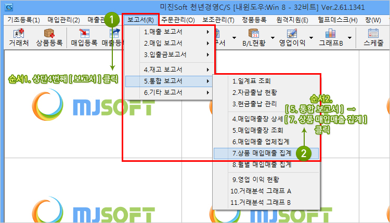
Task: Expand the 3.입출금보고서 submenu
Action: click(x=170, y=54)
